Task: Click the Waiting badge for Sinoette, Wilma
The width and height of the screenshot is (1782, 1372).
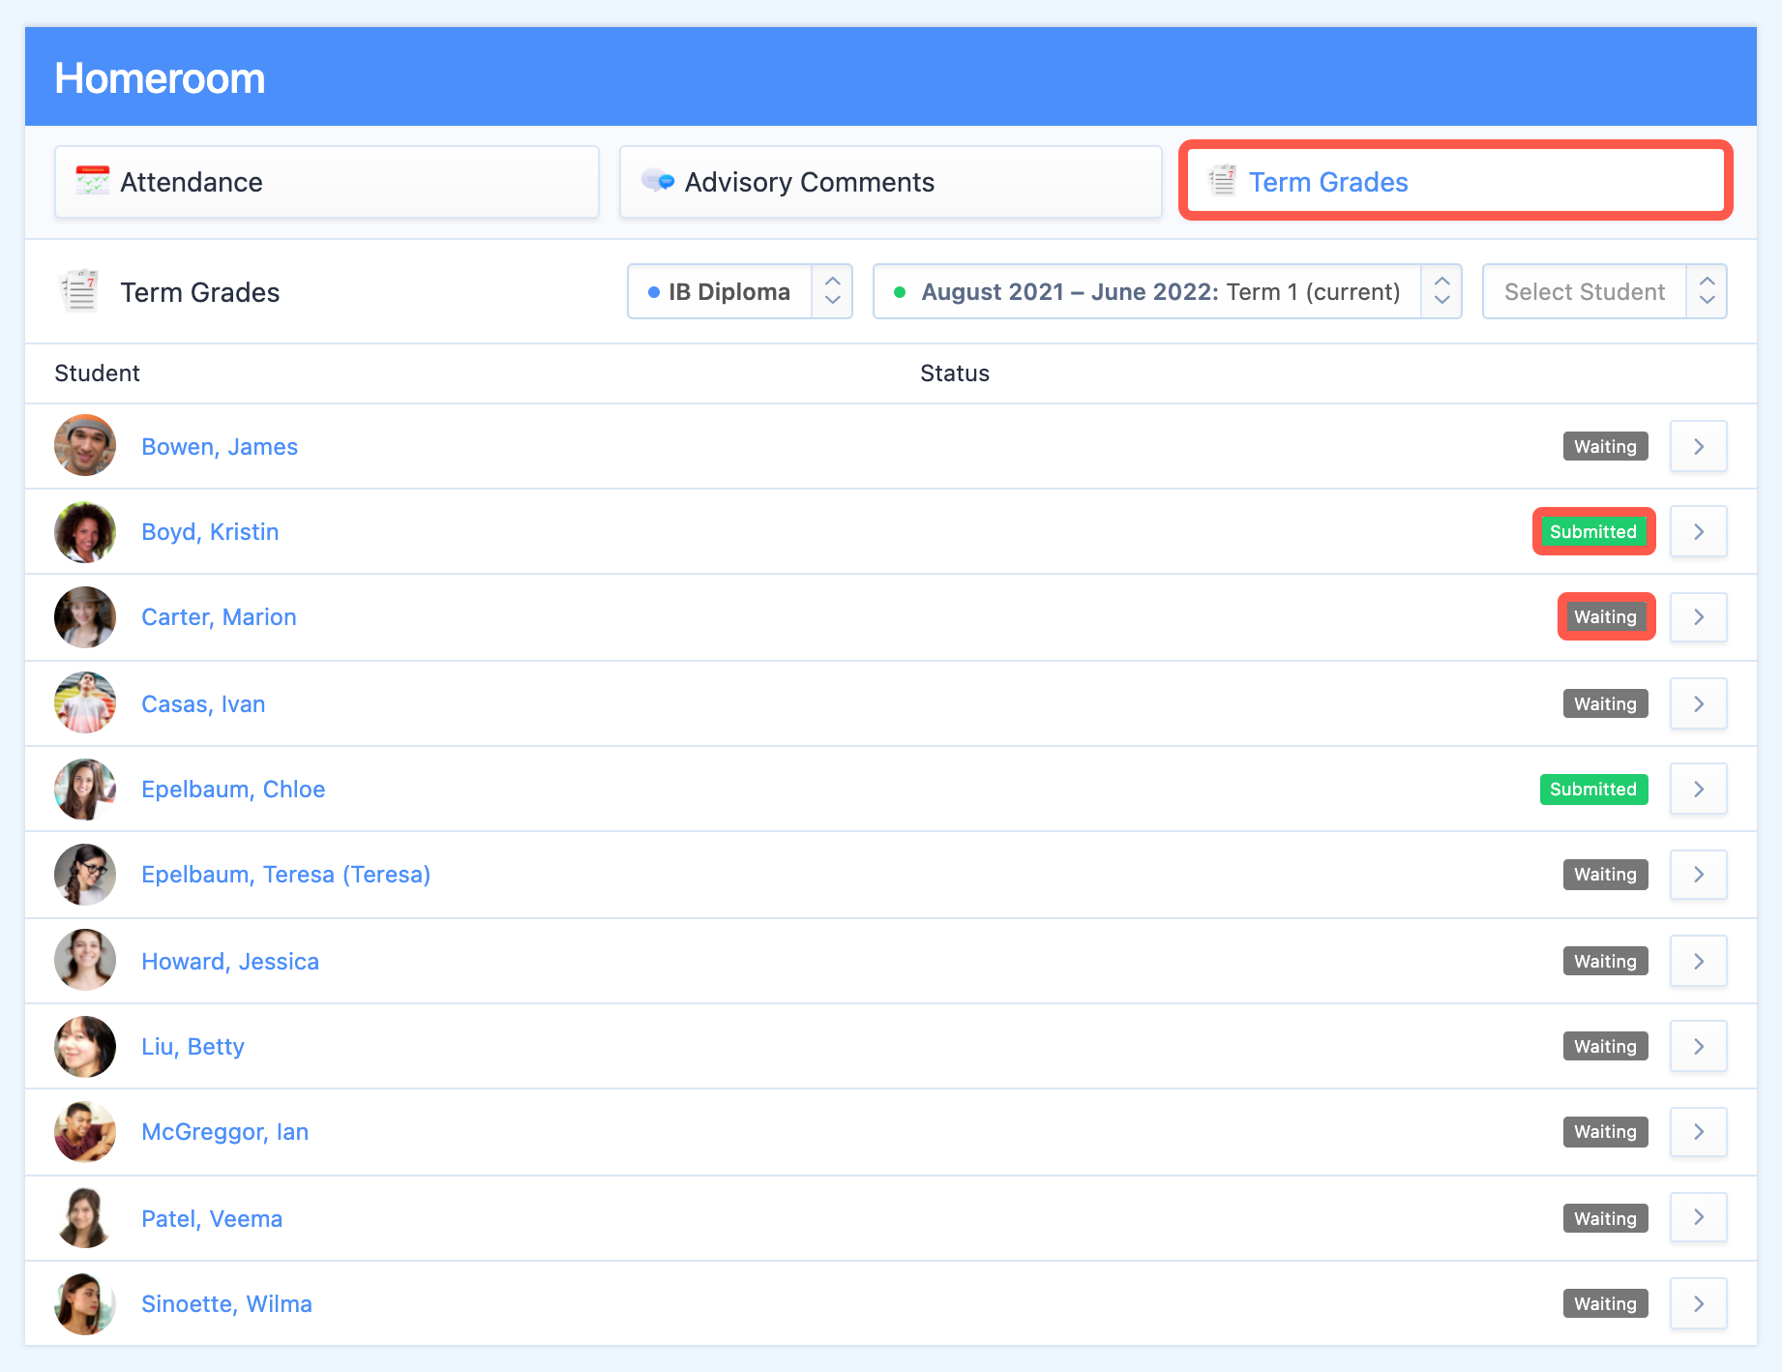Action: coord(1605,1303)
